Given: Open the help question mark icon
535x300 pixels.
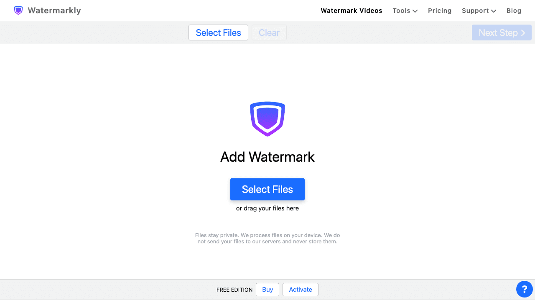Looking at the screenshot, I should tap(524, 289).
